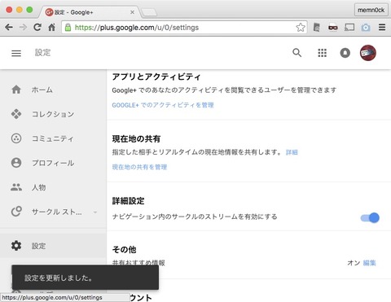Click the コミュニティ communities icon

(x=16, y=138)
